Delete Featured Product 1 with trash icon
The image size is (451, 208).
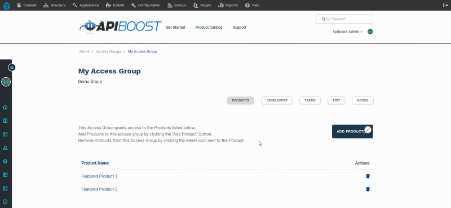click(x=368, y=176)
